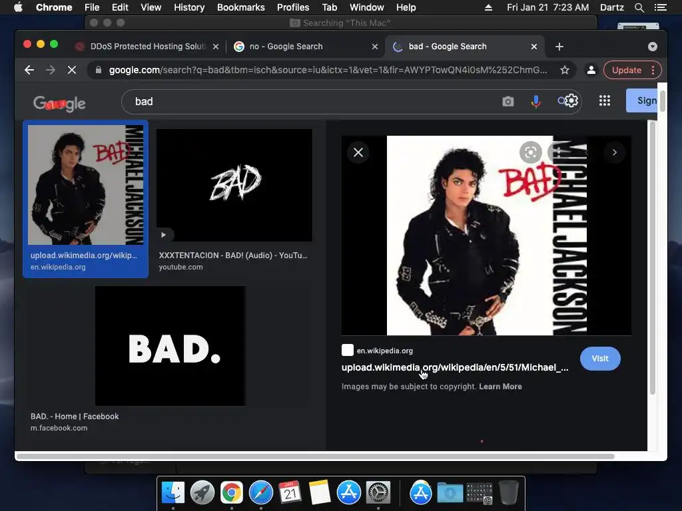Click the Google logo
This screenshot has height=511, width=682.
click(59, 103)
